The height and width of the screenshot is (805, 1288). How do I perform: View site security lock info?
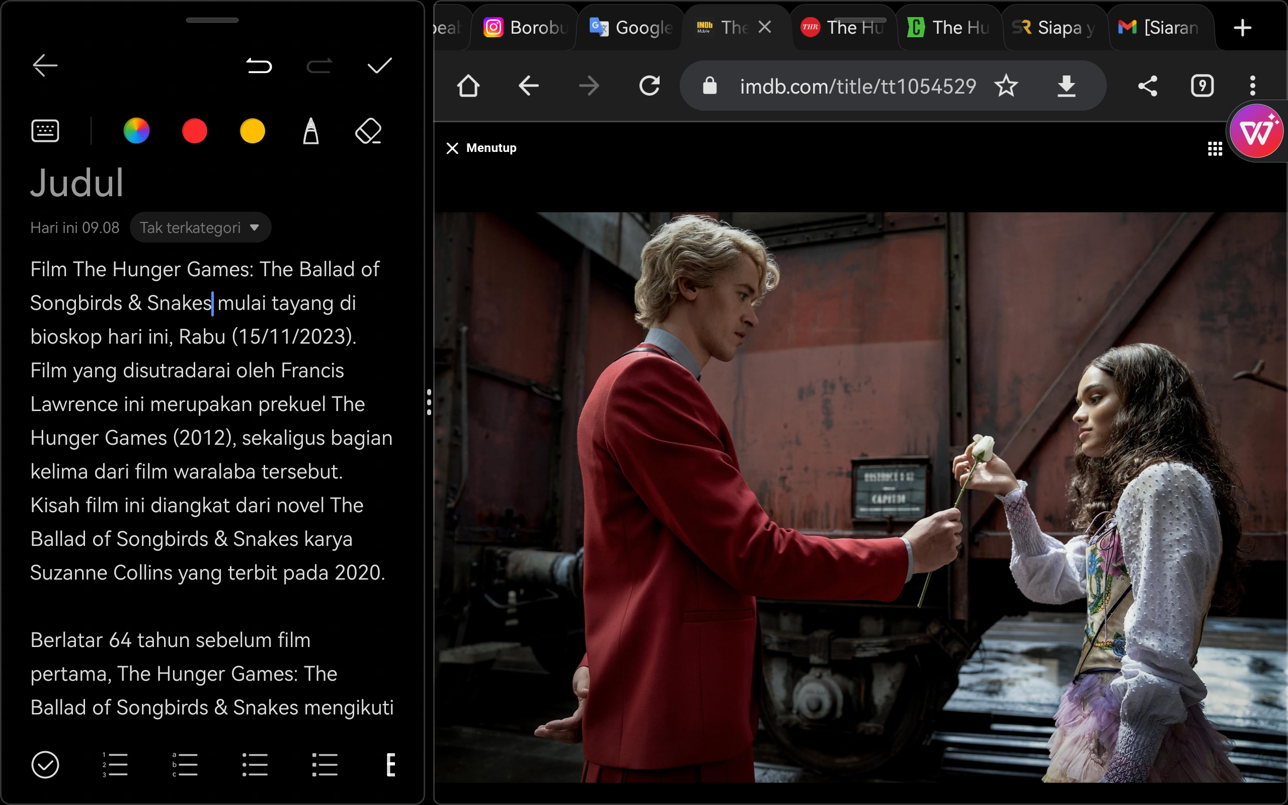[x=709, y=86]
